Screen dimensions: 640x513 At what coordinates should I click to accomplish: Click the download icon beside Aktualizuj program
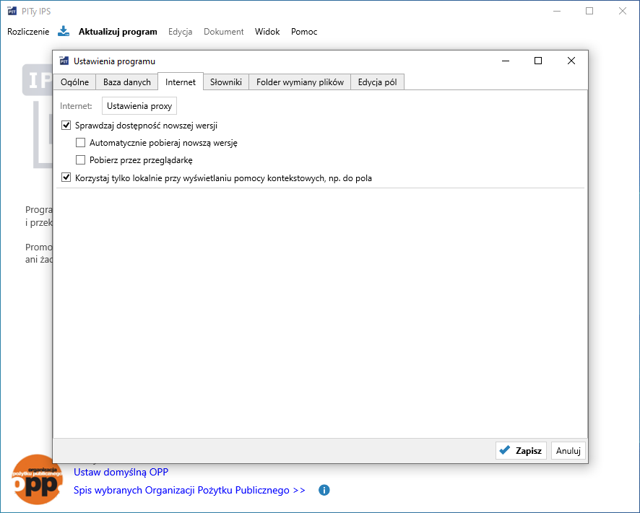tap(64, 31)
